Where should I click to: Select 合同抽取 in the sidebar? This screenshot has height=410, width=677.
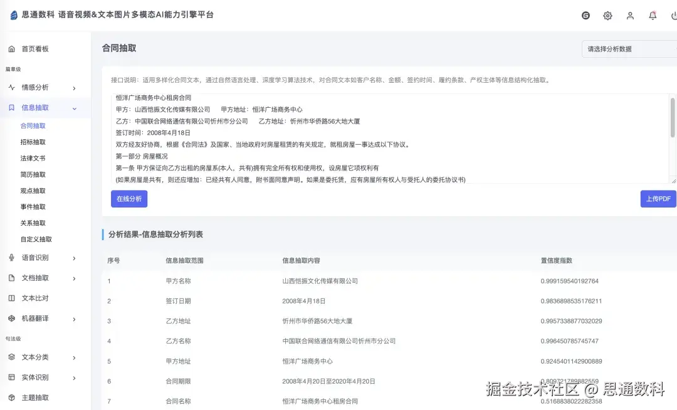pyautogui.click(x=39, y=125)
